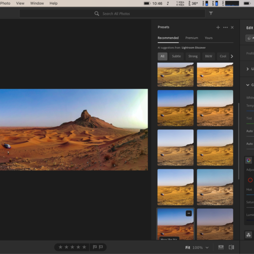Screen dimensions: 254x254
Task: Flag photo as picked
Action: pos(95,247)
